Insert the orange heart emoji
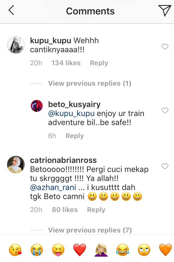The image size is (174, 262). pyautogui.click(x=165, y=250)
